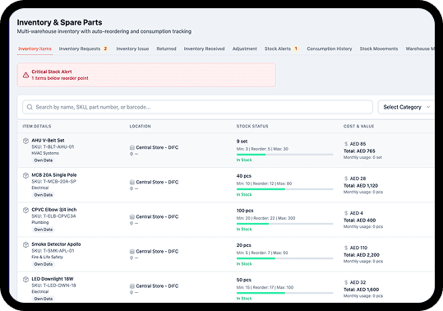Screen dimensions: 443x311
Task: Click the COST & VALUE column header
Action: [359, 126]
